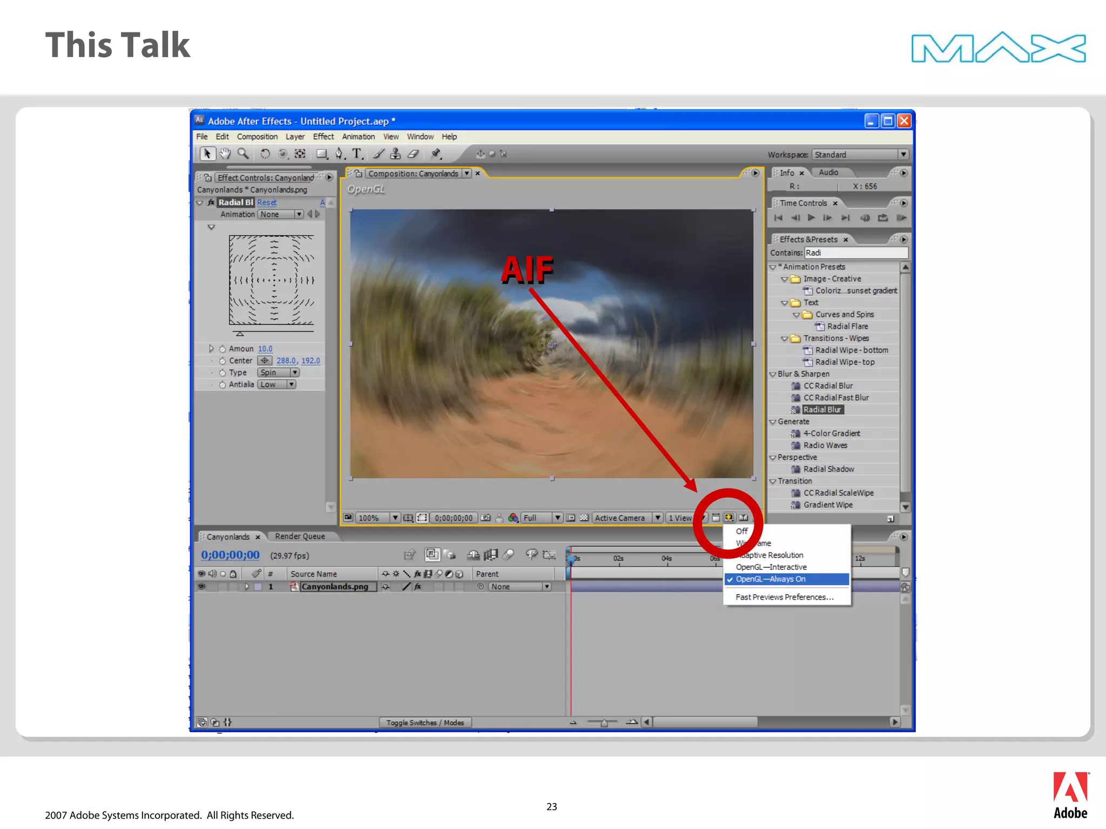1106x829 pixels.
Task: Expand the Canyonlands.png layer properties
Action: (x=247, y=587)
